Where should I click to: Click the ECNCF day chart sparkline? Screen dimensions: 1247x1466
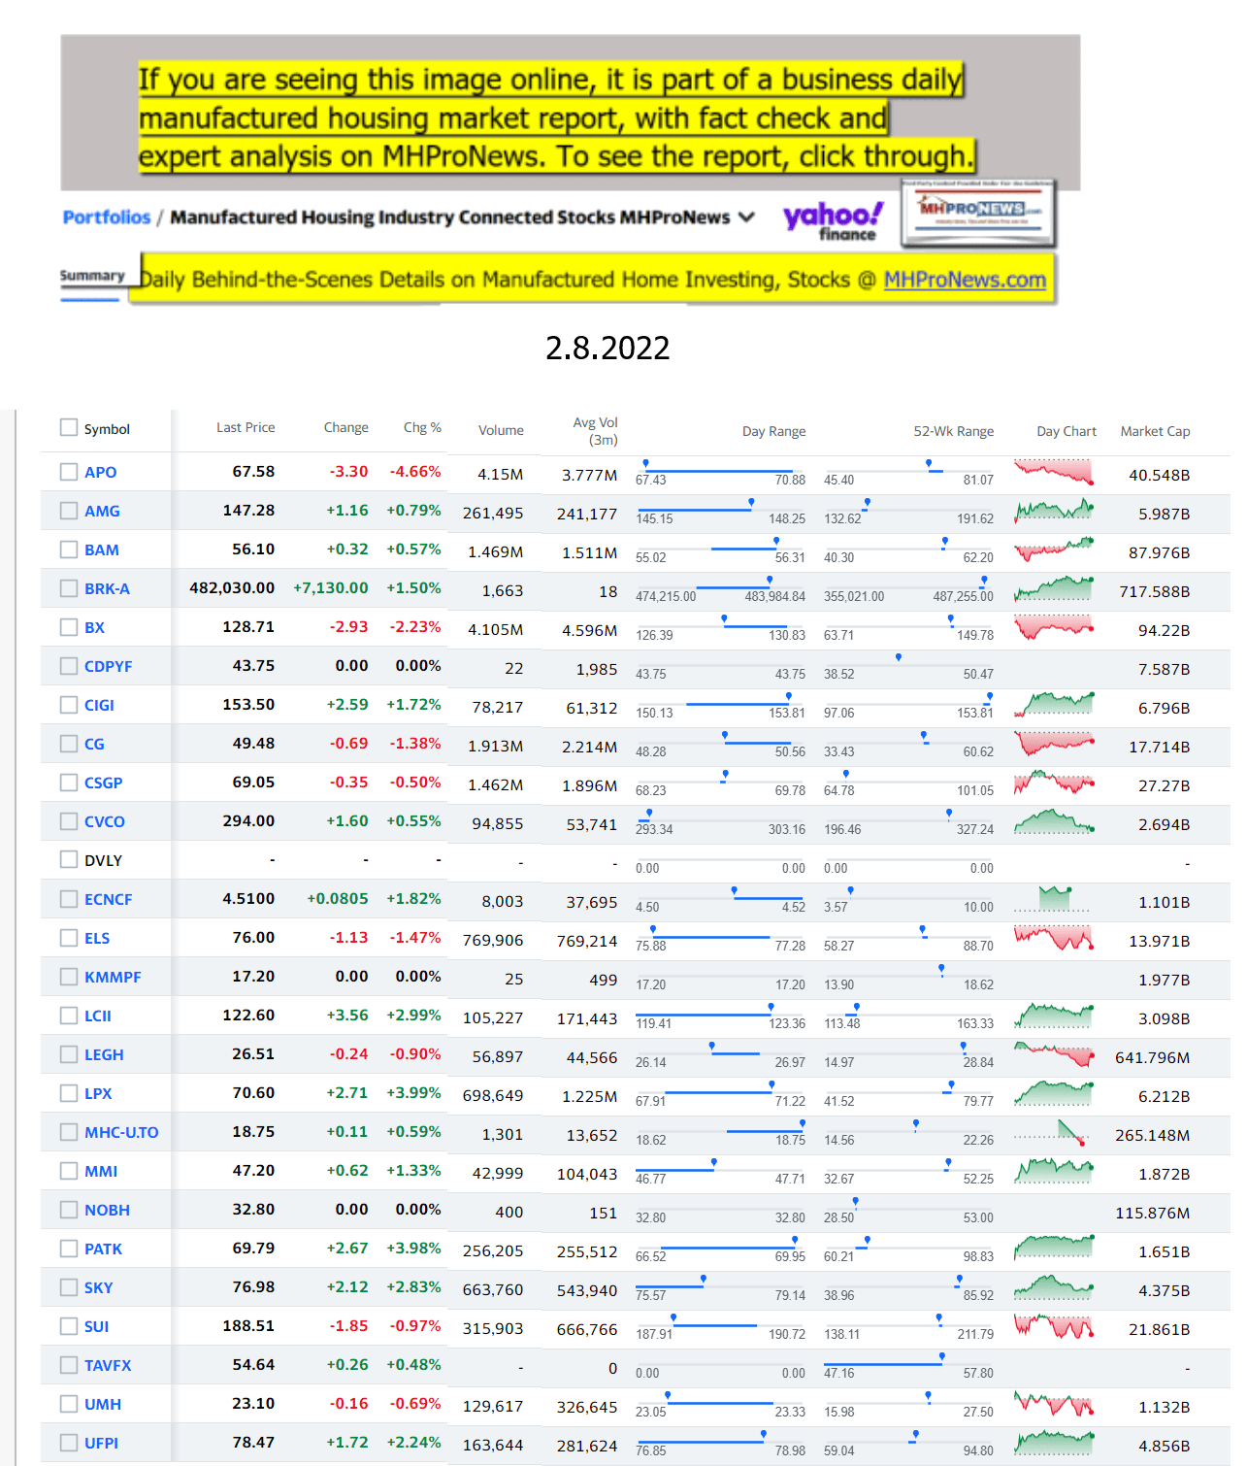[1052, 899]
